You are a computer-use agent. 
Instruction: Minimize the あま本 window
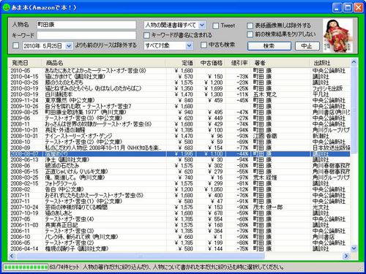click(x=337, y=7)
